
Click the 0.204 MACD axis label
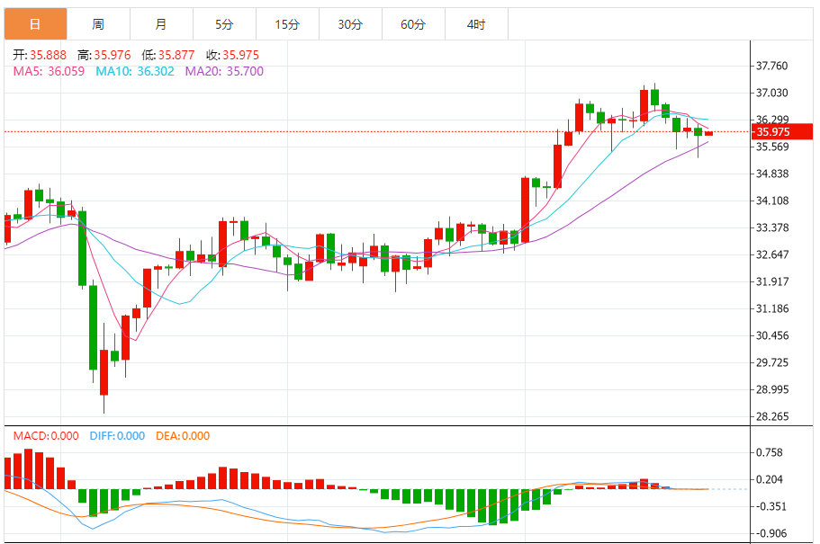click(770, 480)
